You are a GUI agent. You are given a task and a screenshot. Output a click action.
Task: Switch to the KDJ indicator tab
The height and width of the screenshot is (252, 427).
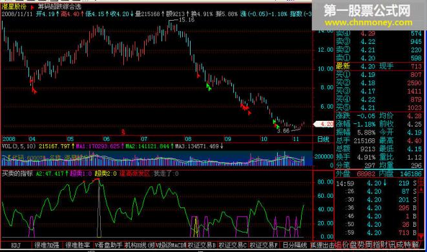point(16,245)
